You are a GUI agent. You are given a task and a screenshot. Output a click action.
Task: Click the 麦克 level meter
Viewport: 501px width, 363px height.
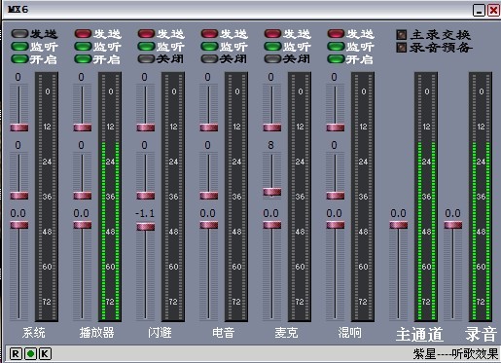coord(300,197)
